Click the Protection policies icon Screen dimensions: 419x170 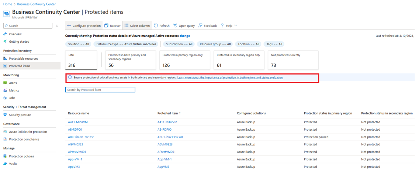[5, 156]
